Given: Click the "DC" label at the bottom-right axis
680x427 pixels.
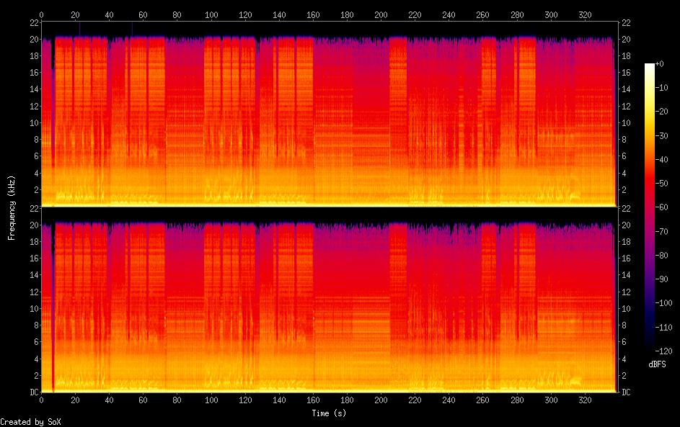Looking at the screenshot, I should (x=626, y=392).
